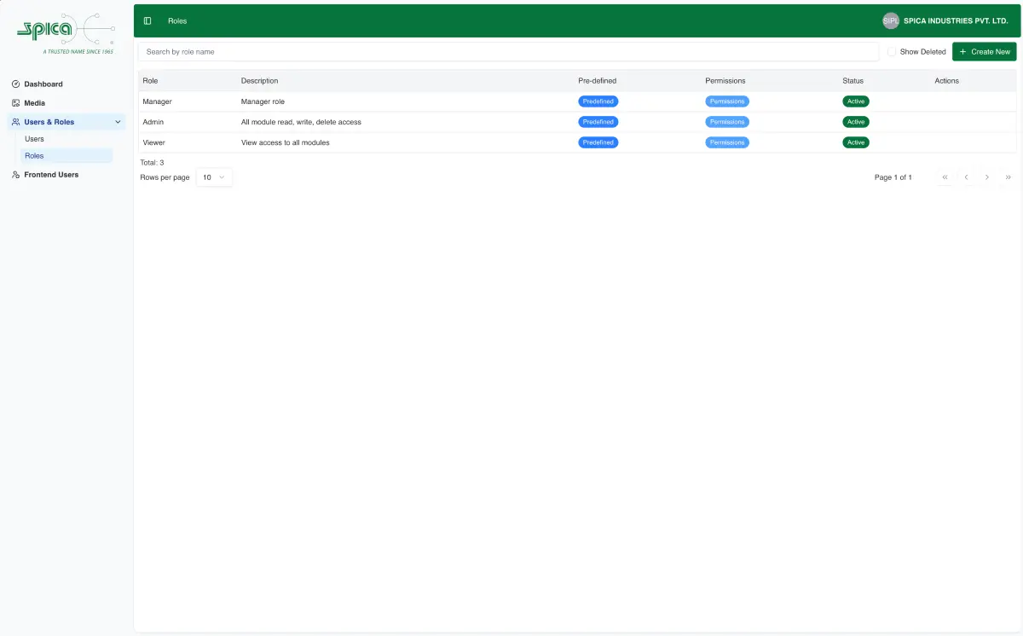Click the Users & Roles icon

15,121
